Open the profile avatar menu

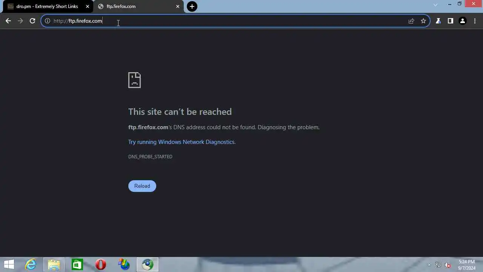[x=462, y=21]
